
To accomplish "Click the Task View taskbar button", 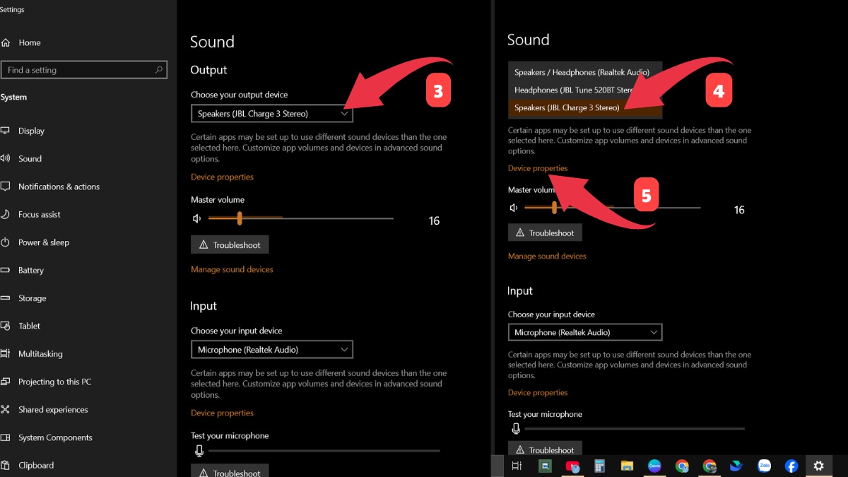I will point(517,466).
